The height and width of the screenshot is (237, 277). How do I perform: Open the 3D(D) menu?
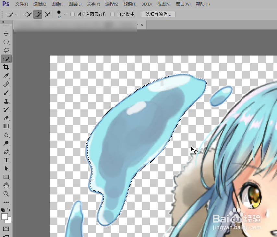click(147, 4)
